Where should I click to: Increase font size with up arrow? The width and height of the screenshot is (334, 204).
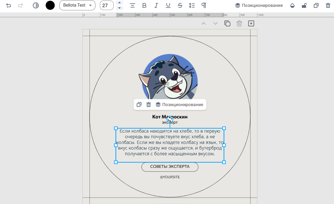120,3
